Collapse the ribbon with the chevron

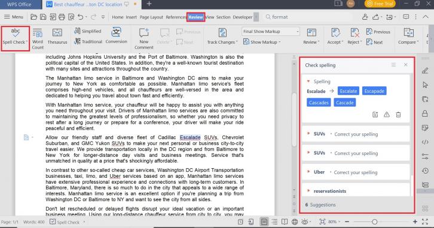[x=426, y=17]
